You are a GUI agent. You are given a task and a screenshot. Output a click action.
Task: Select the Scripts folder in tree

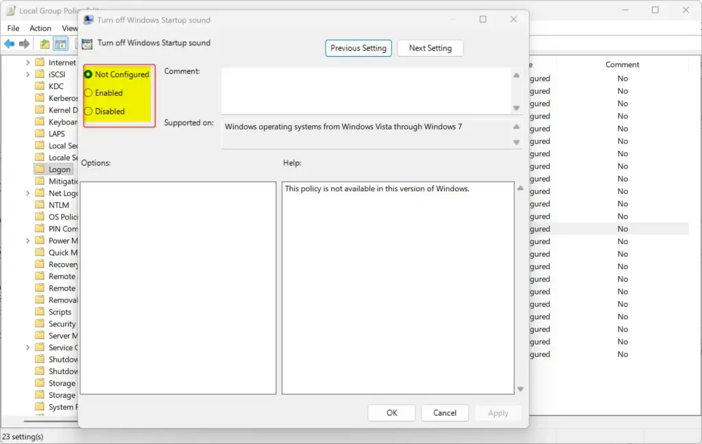tap(60, 312)
